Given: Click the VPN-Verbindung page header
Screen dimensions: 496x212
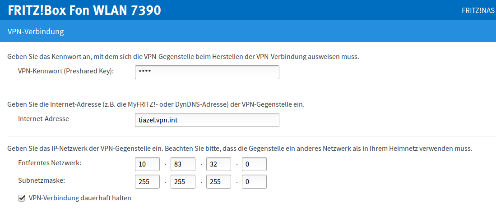Looking at the screenshot, I should (x=36, y=32).
